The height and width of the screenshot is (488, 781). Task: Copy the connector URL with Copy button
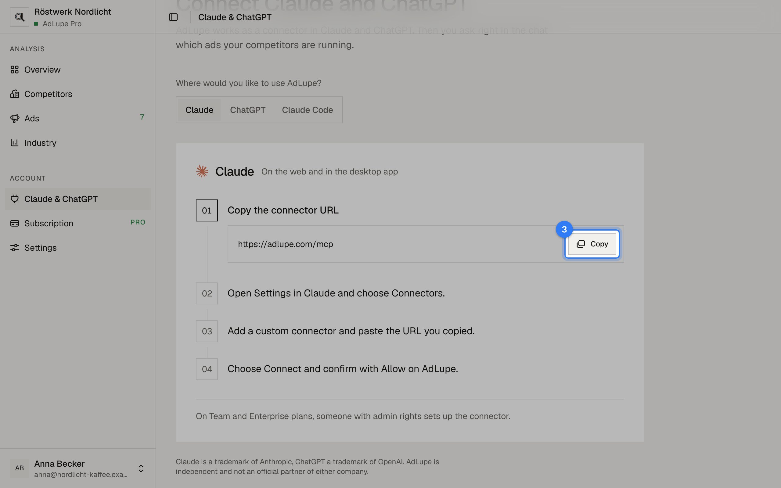(592, 244)
